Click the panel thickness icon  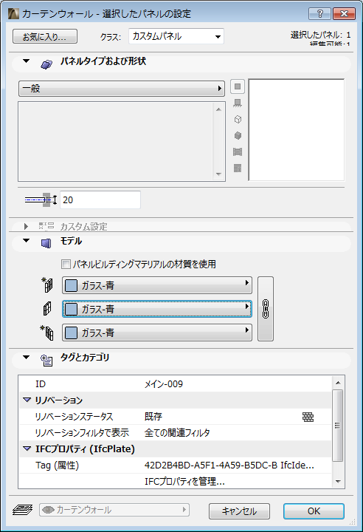click(41, 199)
